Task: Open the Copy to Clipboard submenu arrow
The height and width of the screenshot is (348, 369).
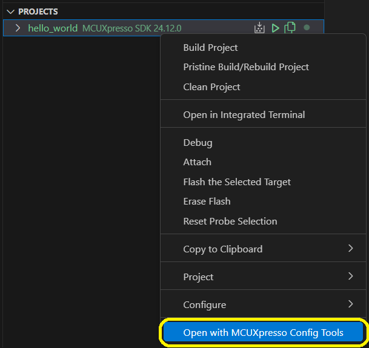Action: point(350,248)
